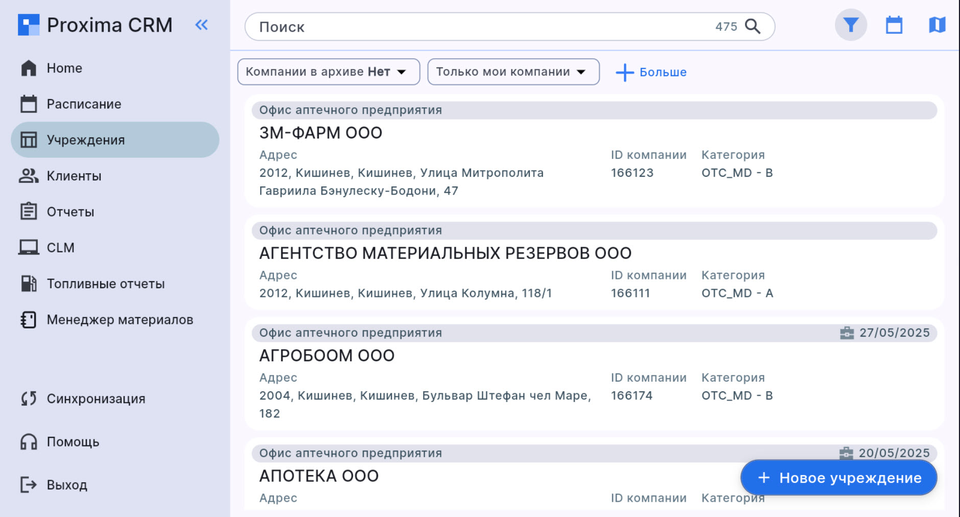Toggle archive filter Компании в архиве
This screenshot has height=517, width=960.
(328, 72)
